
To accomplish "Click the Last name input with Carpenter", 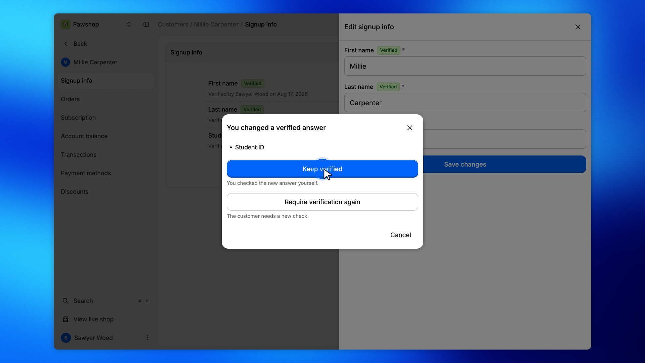I will coord(465,103).
